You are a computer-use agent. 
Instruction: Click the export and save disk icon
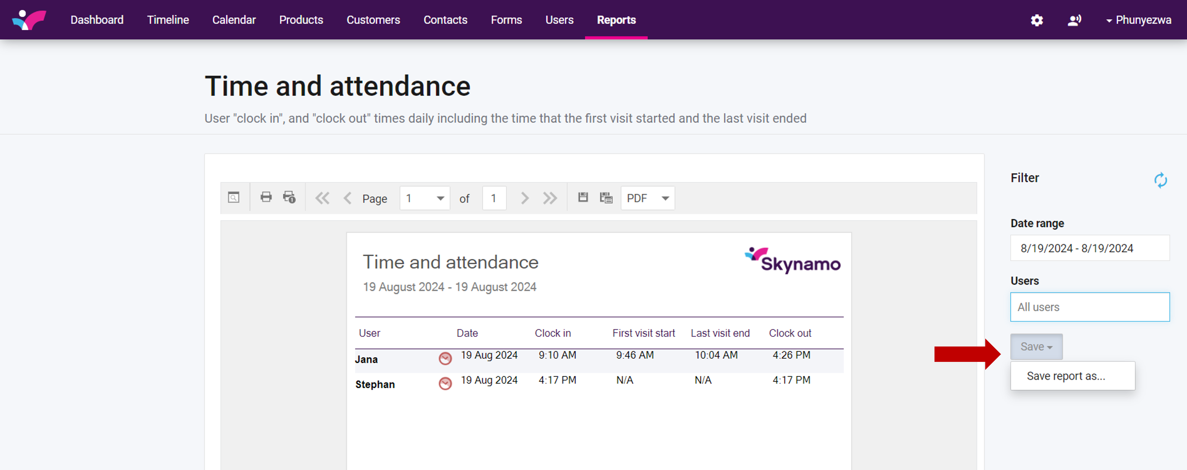click(583, 197)
